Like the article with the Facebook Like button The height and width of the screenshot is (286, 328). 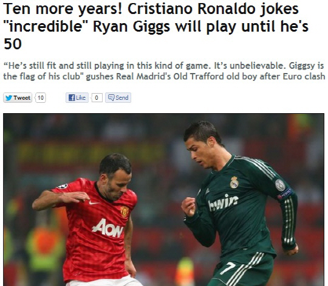(x=77, y=97)
